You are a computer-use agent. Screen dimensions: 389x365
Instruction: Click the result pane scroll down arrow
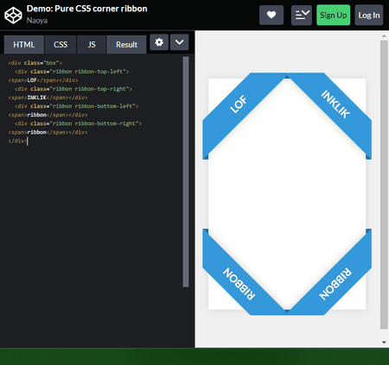click(x=384, y=343)
